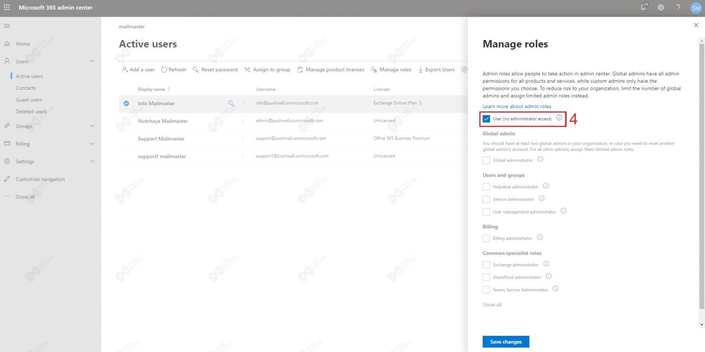Click Manage roles in toolbar
This screenshot has width=705, height=352.
click(x=391, y=70)
